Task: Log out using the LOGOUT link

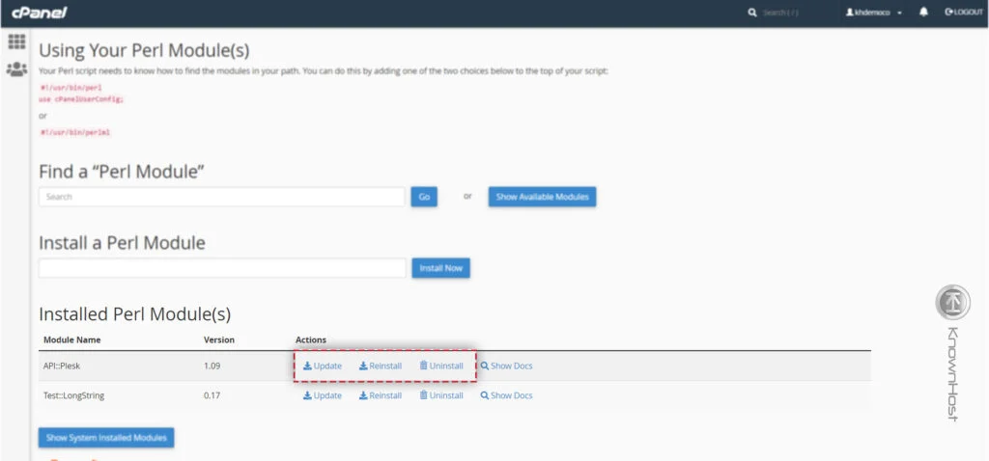Action: [964, 12]
